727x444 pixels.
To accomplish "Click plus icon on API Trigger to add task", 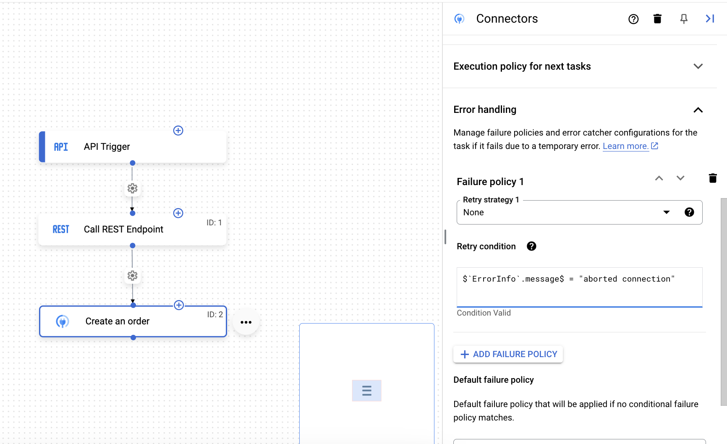I will coord(178,131).
